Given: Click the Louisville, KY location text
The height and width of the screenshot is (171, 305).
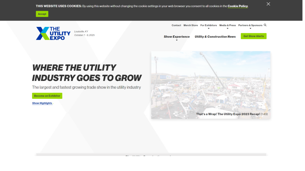Looking at the screenshot, I should (82, 32).
